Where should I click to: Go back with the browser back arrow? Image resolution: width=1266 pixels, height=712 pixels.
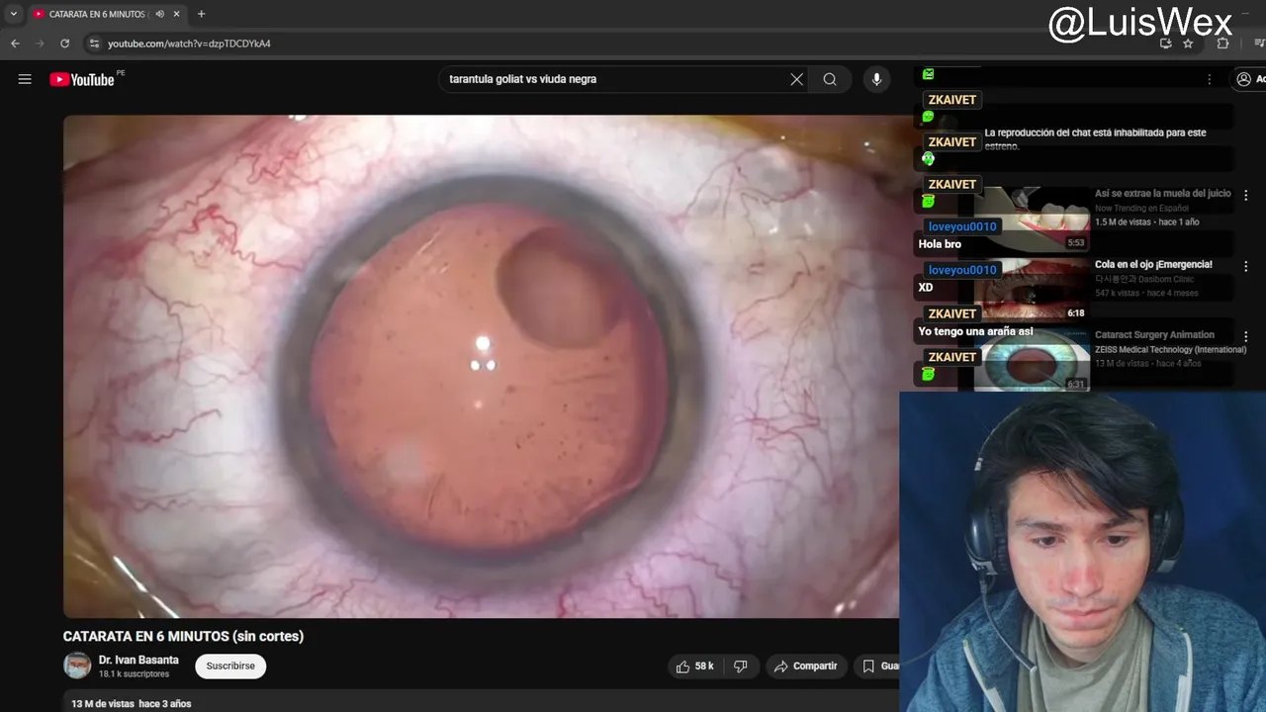[15, 44]
